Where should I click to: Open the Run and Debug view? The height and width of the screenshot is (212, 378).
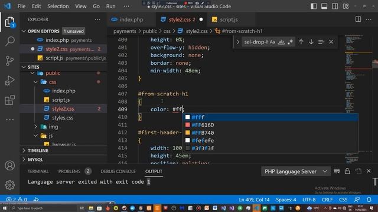[9, 80]
